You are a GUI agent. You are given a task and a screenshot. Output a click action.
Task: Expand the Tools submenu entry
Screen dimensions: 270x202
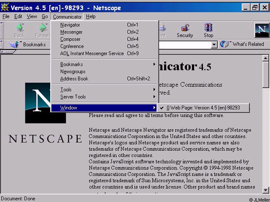105,90
